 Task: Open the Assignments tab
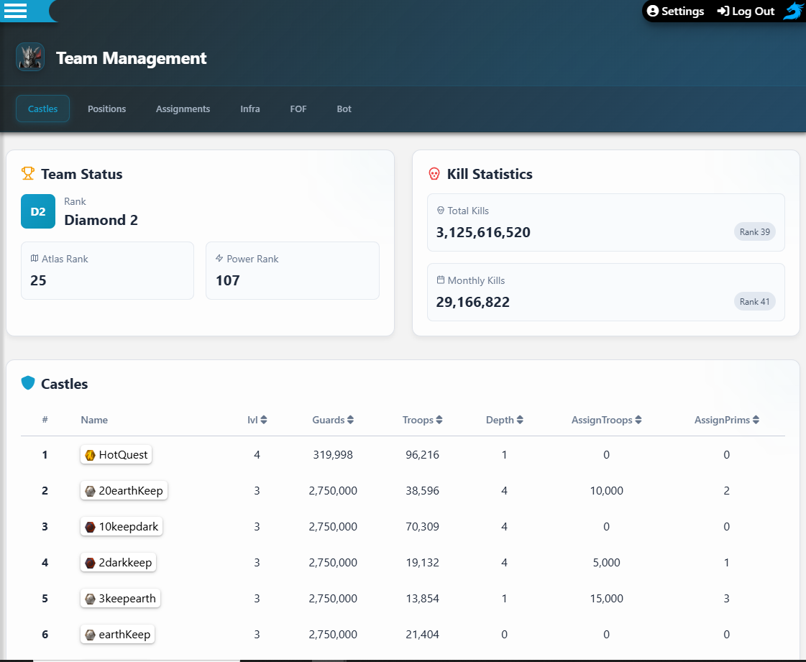point(183,109)
